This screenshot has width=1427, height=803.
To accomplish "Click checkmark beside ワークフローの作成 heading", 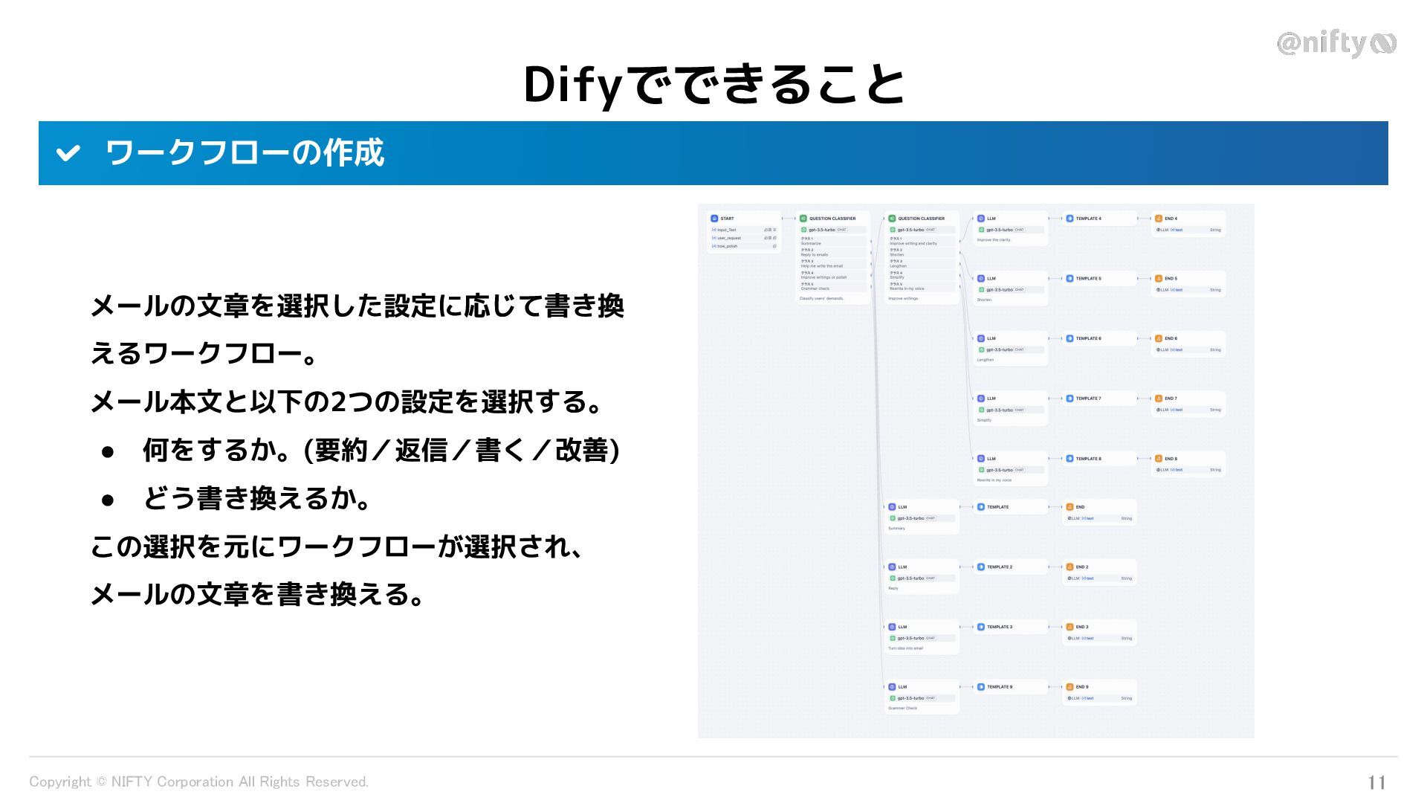I will tap(68, 153).
